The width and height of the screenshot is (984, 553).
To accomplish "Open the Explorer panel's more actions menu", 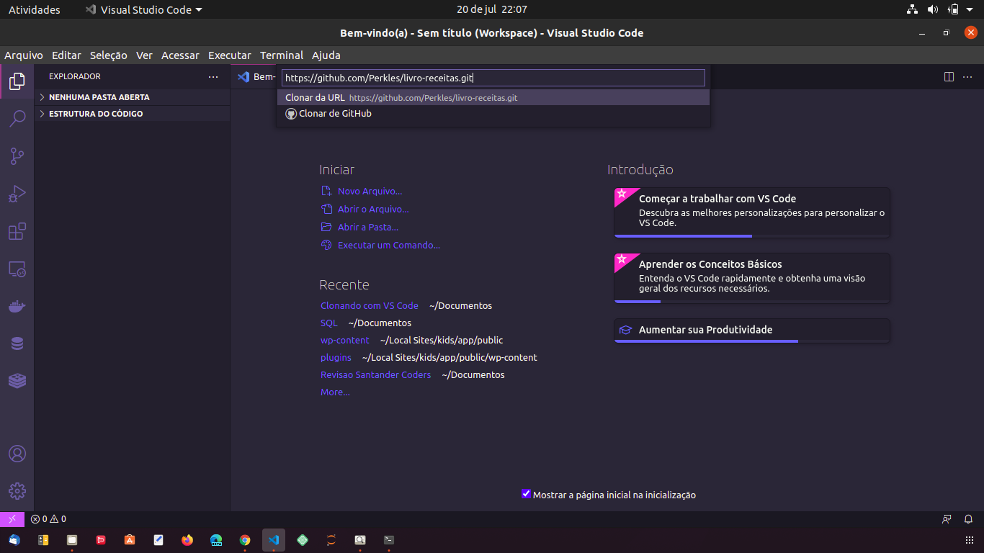I will pos(213,76).
